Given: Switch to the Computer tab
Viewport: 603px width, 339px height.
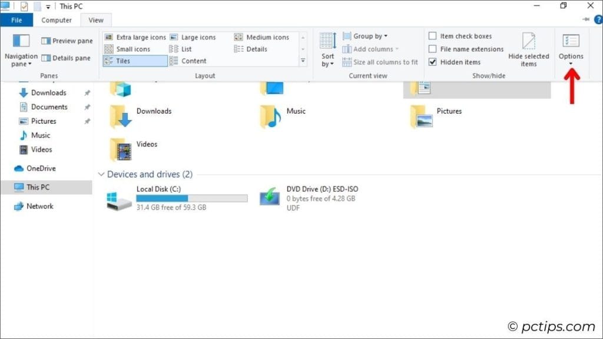Looking at the screenshot, I should [57, 19].
